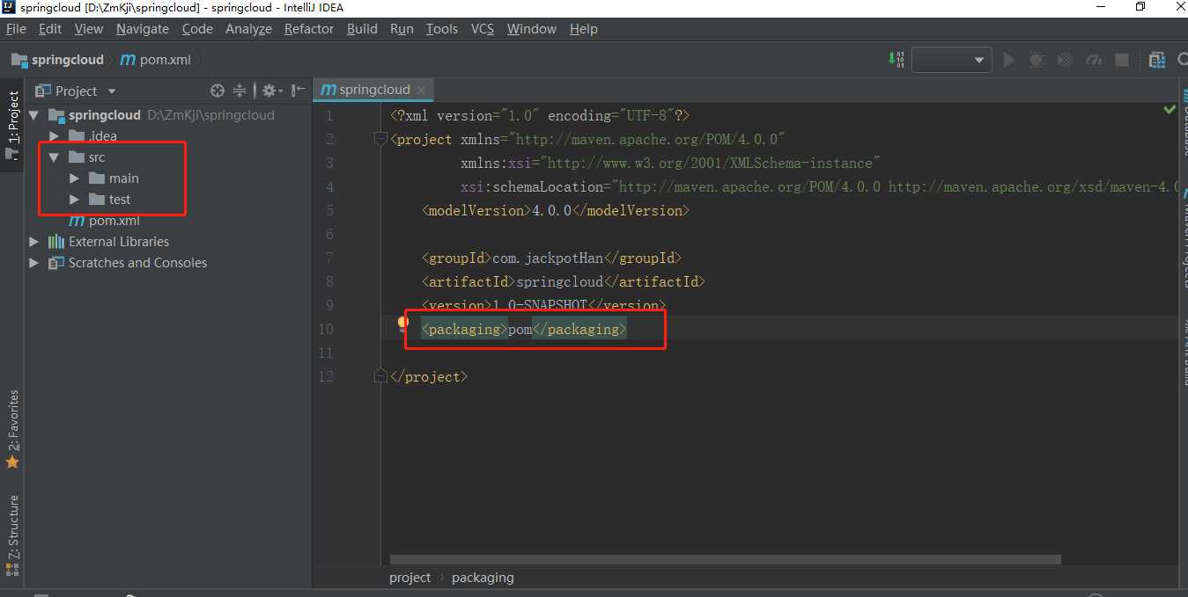
Task: Expand the .idea folder arrow
Action: tap(54, 136)
